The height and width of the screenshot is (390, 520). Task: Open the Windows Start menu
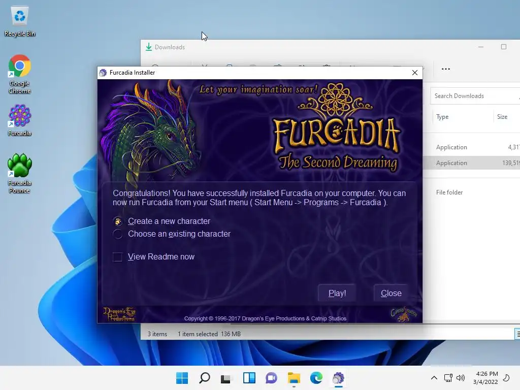click(x=182, y=378)
